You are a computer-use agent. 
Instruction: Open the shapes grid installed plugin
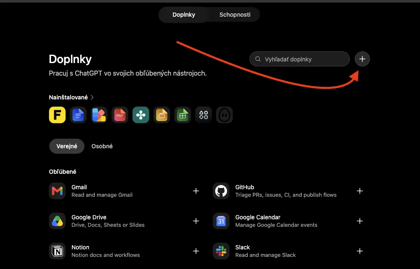click(x=204, y=115)
